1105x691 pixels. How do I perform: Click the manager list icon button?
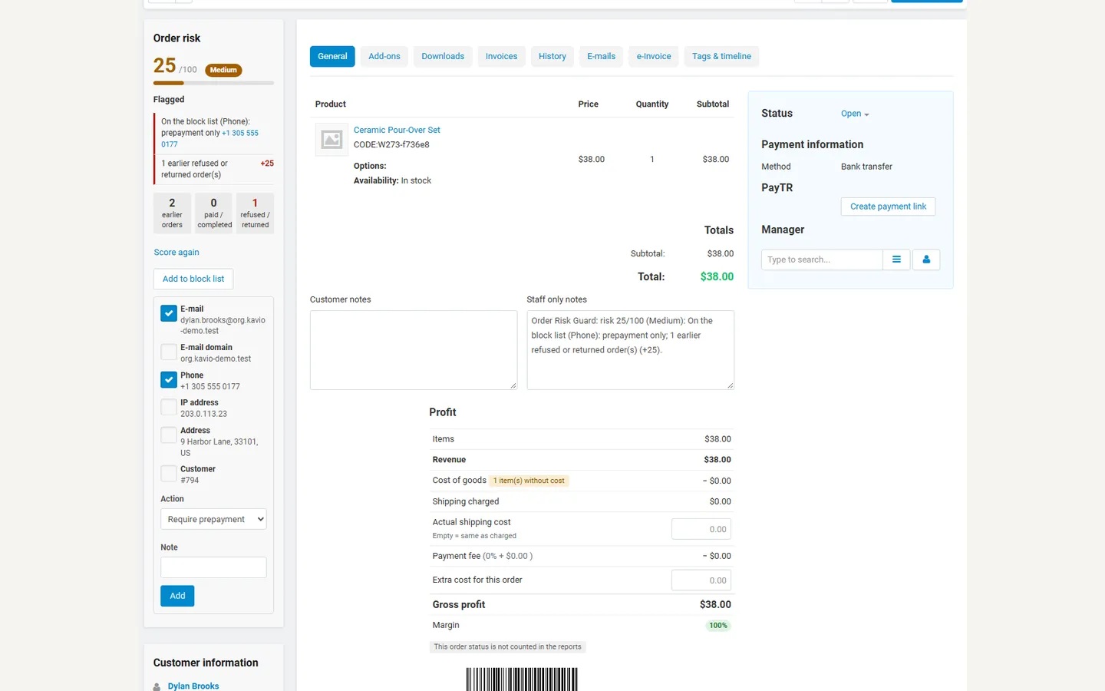point(896,260)
